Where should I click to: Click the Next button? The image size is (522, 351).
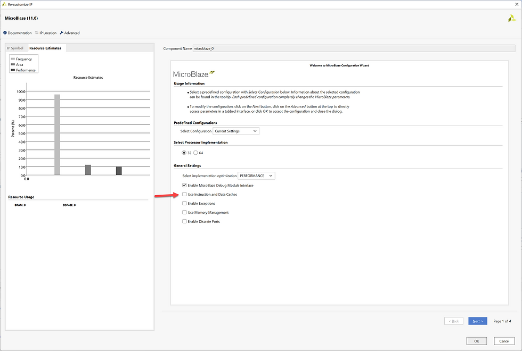[477, 321]
